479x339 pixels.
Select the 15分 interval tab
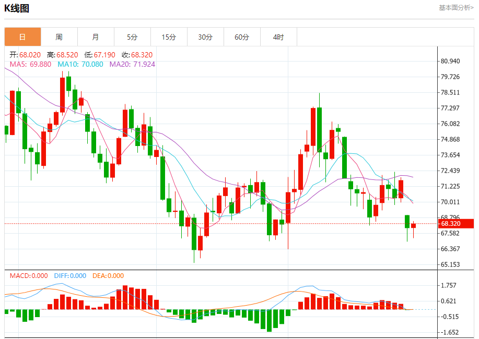[169, 37]
